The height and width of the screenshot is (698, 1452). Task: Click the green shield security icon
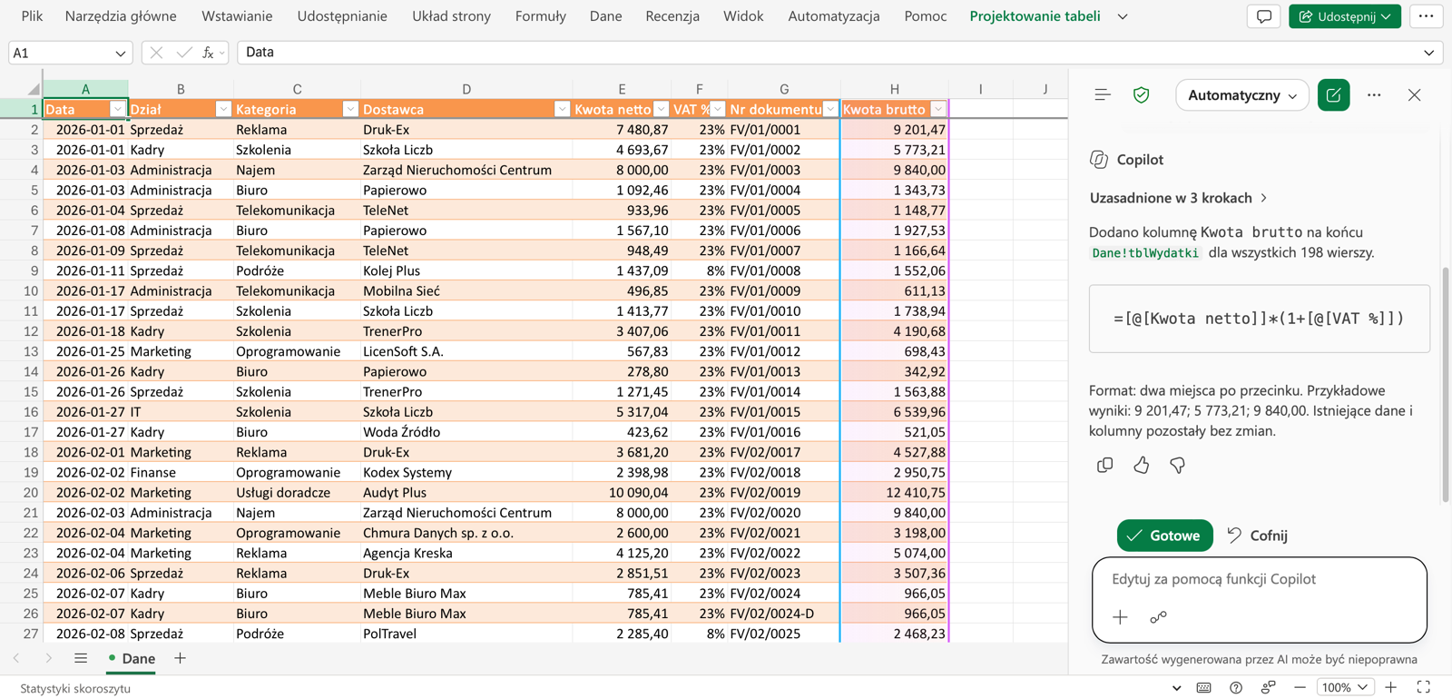point(1142,95)
